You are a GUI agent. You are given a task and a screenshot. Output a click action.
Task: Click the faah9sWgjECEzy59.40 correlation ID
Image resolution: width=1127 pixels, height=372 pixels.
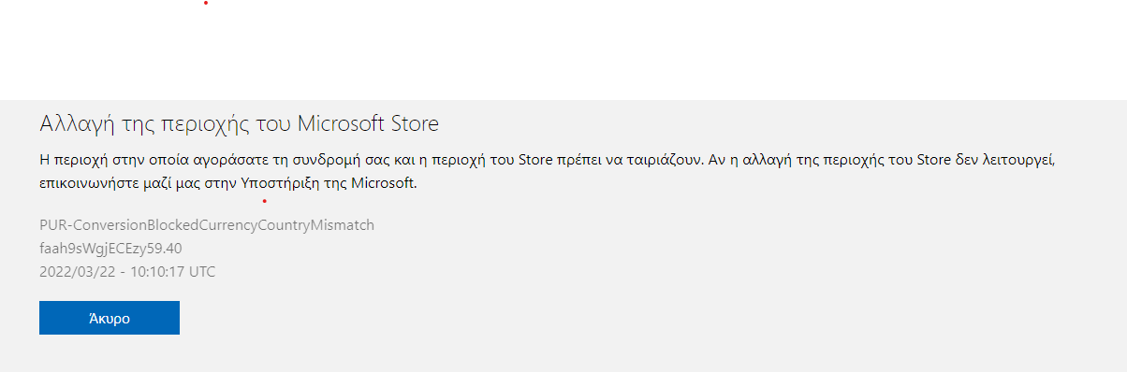[x=110, y=249]
